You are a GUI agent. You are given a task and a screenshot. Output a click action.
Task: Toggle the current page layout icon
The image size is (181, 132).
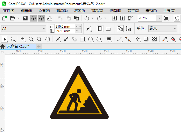128,29
